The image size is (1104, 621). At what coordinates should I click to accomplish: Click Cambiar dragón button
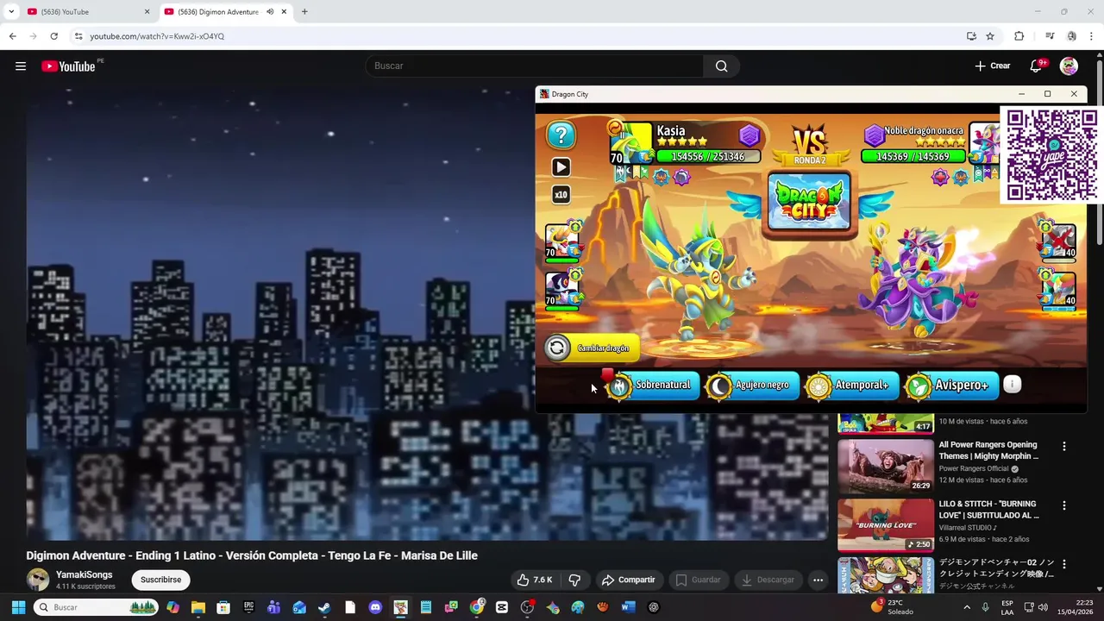point(592,348)
